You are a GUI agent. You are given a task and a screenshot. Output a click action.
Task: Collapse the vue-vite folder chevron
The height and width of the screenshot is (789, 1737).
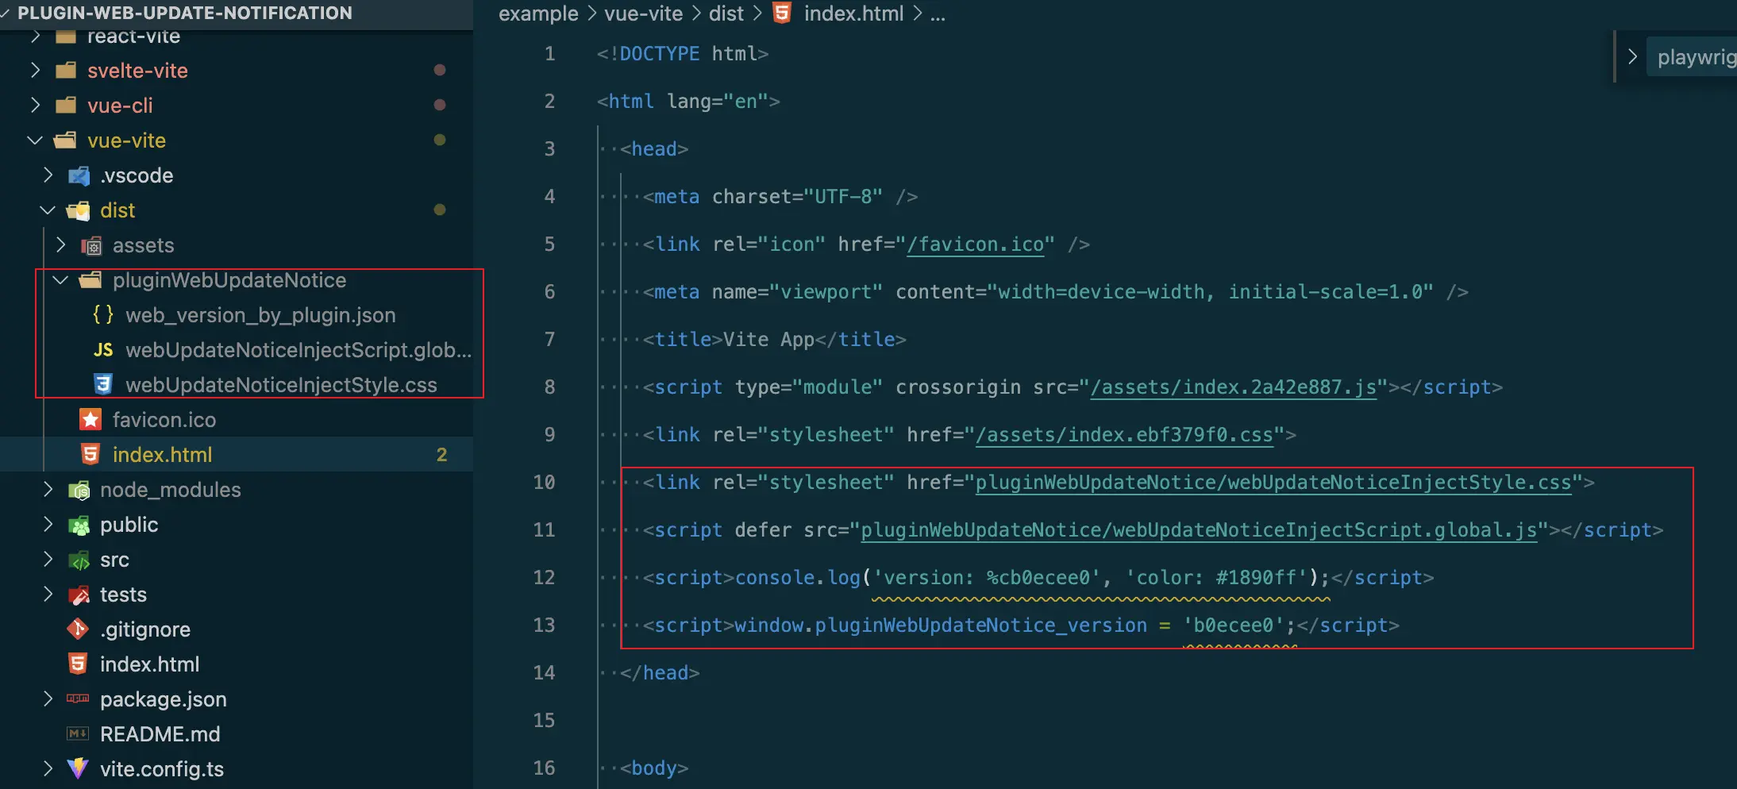(35, 140)
